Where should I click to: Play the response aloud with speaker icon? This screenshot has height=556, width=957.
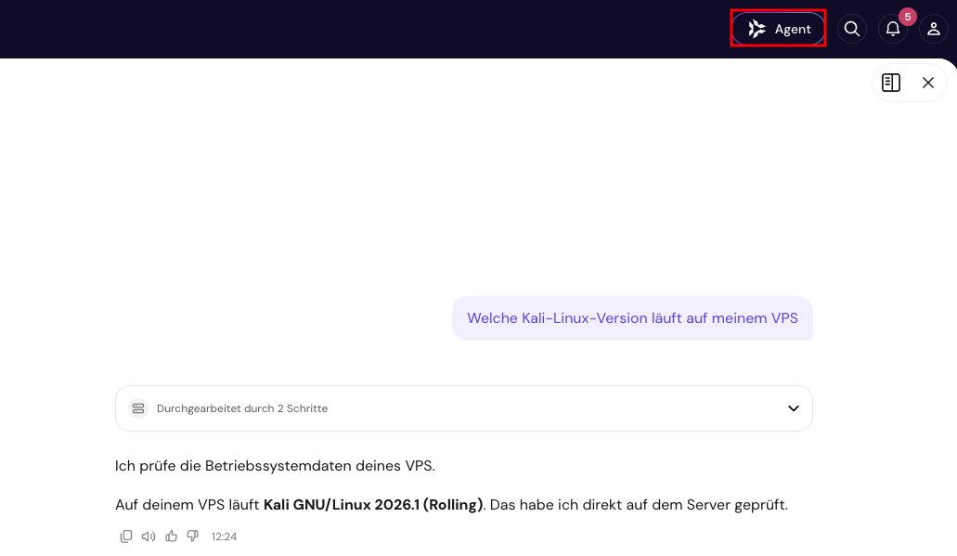[x=149, y=537]
